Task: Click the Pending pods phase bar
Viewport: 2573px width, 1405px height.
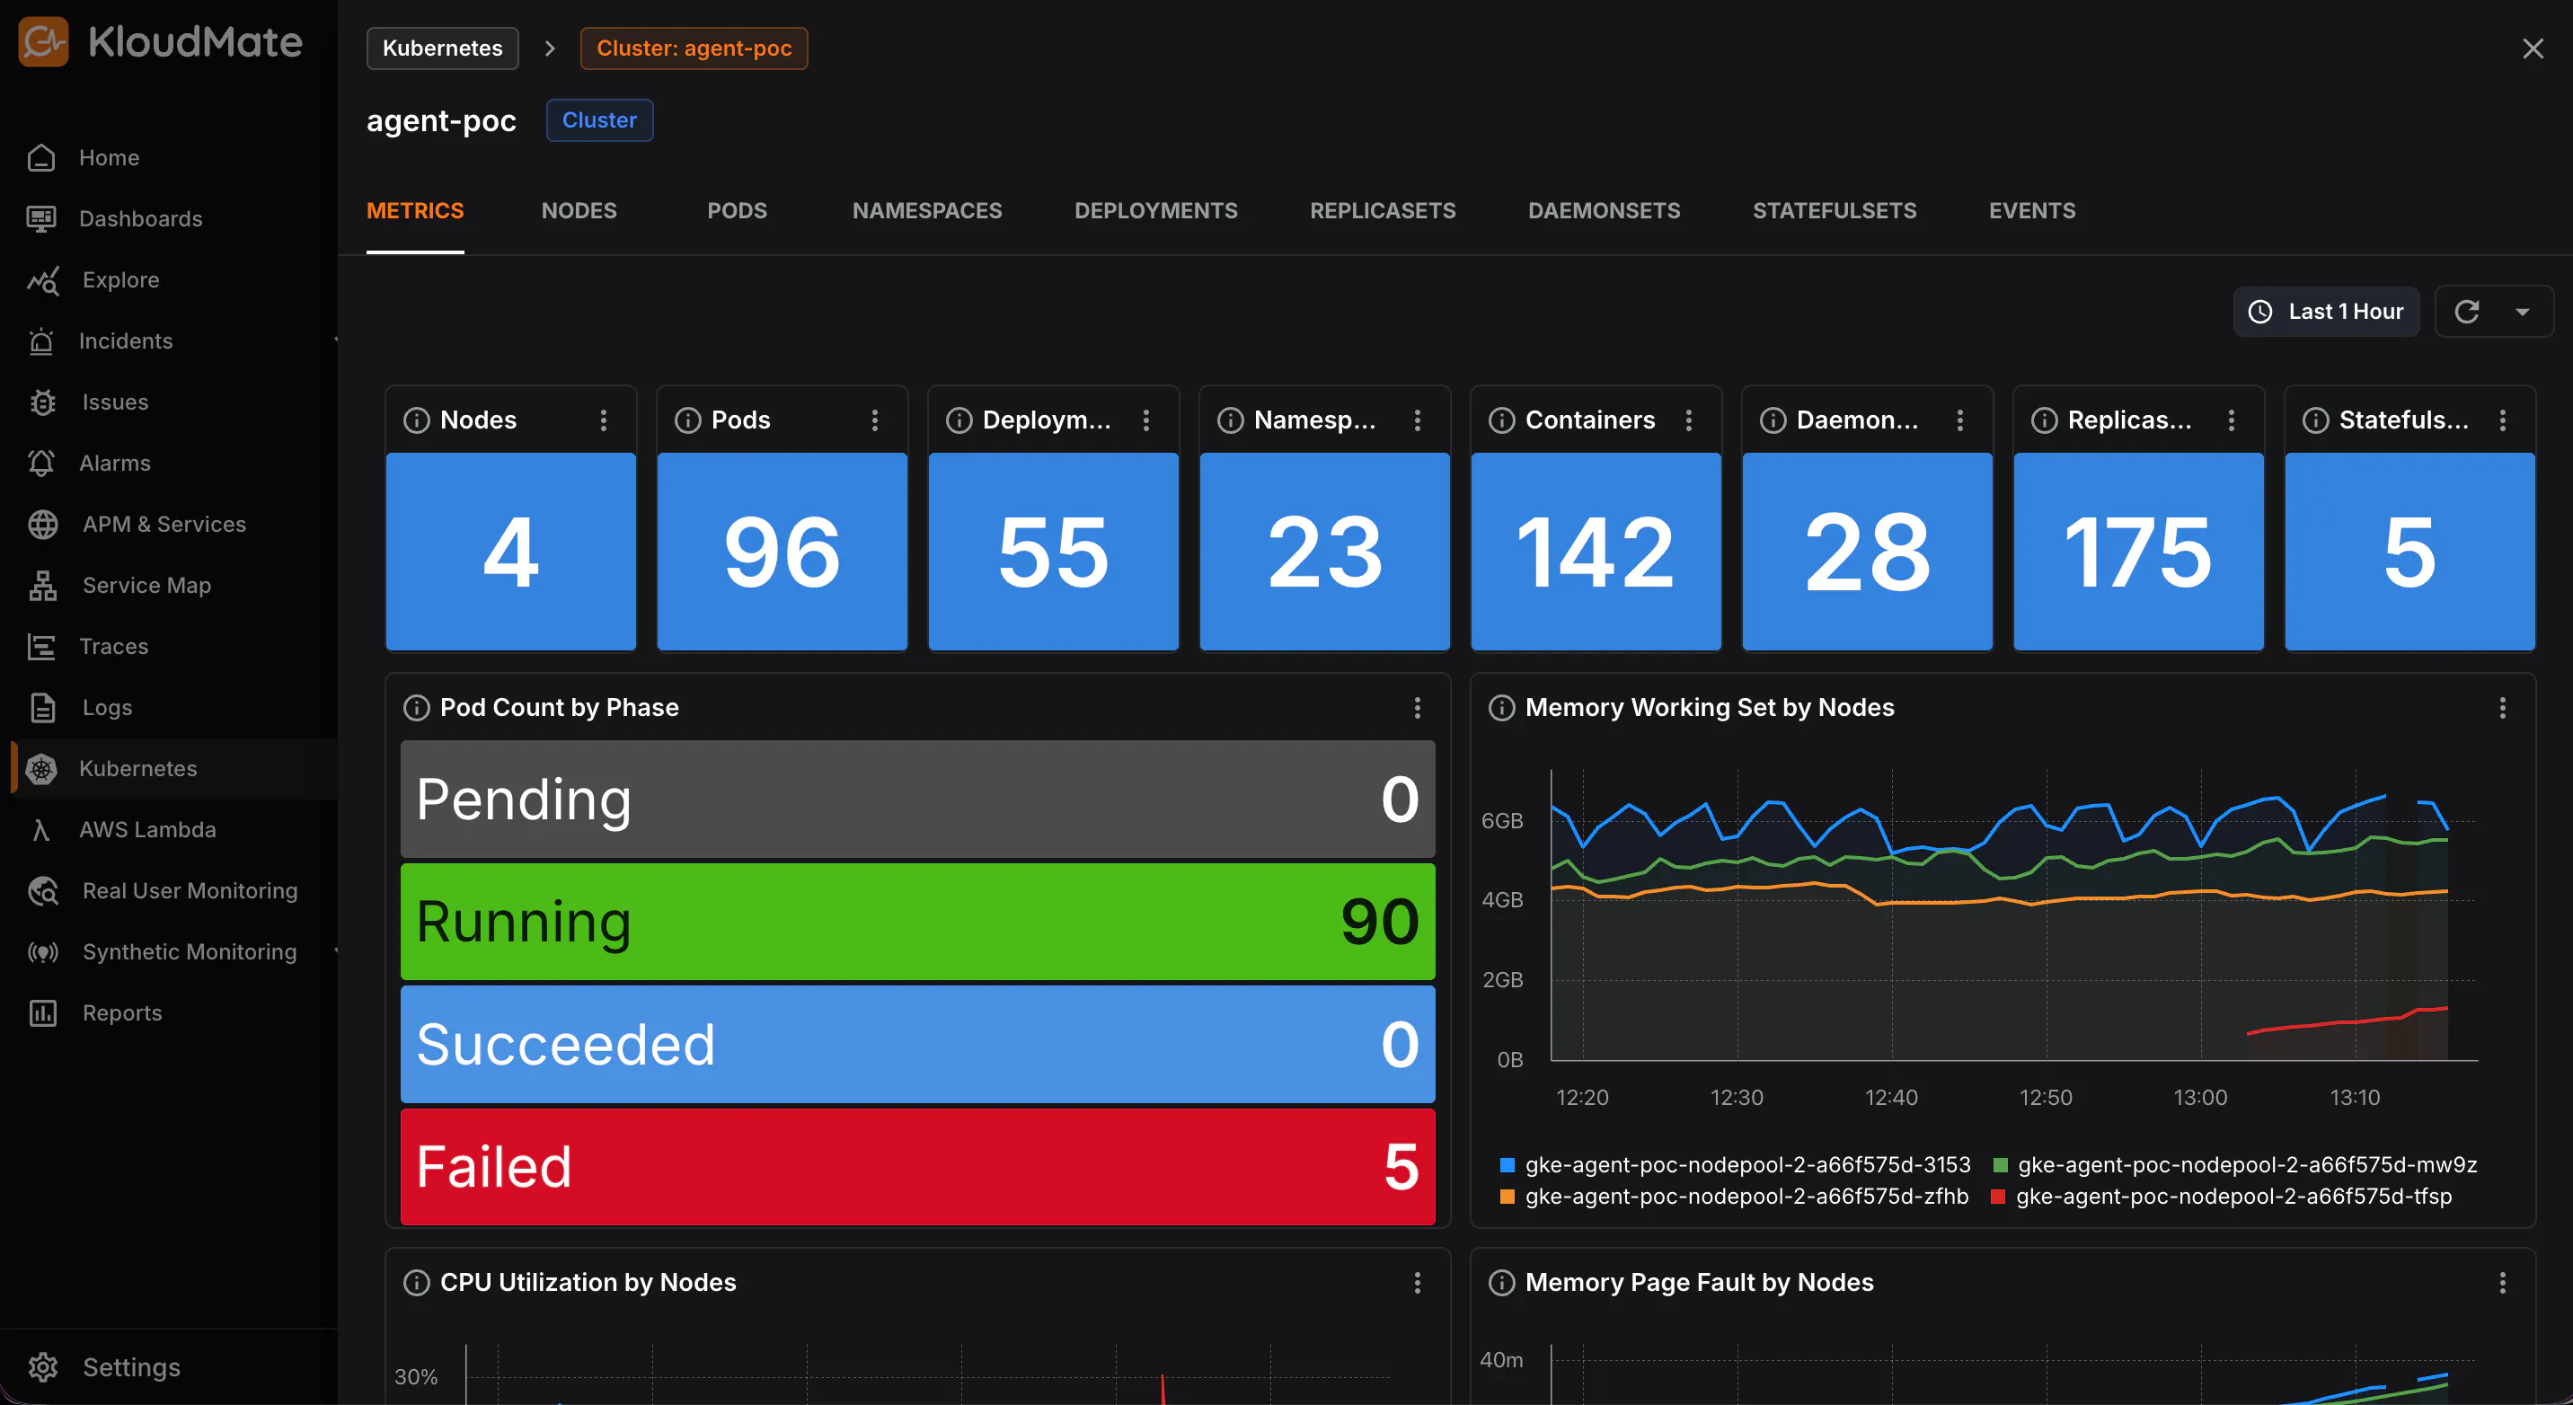Action: pyautogui.click(x=918, y=799)
